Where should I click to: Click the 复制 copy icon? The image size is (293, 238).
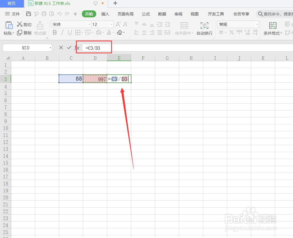pos(24,32)
